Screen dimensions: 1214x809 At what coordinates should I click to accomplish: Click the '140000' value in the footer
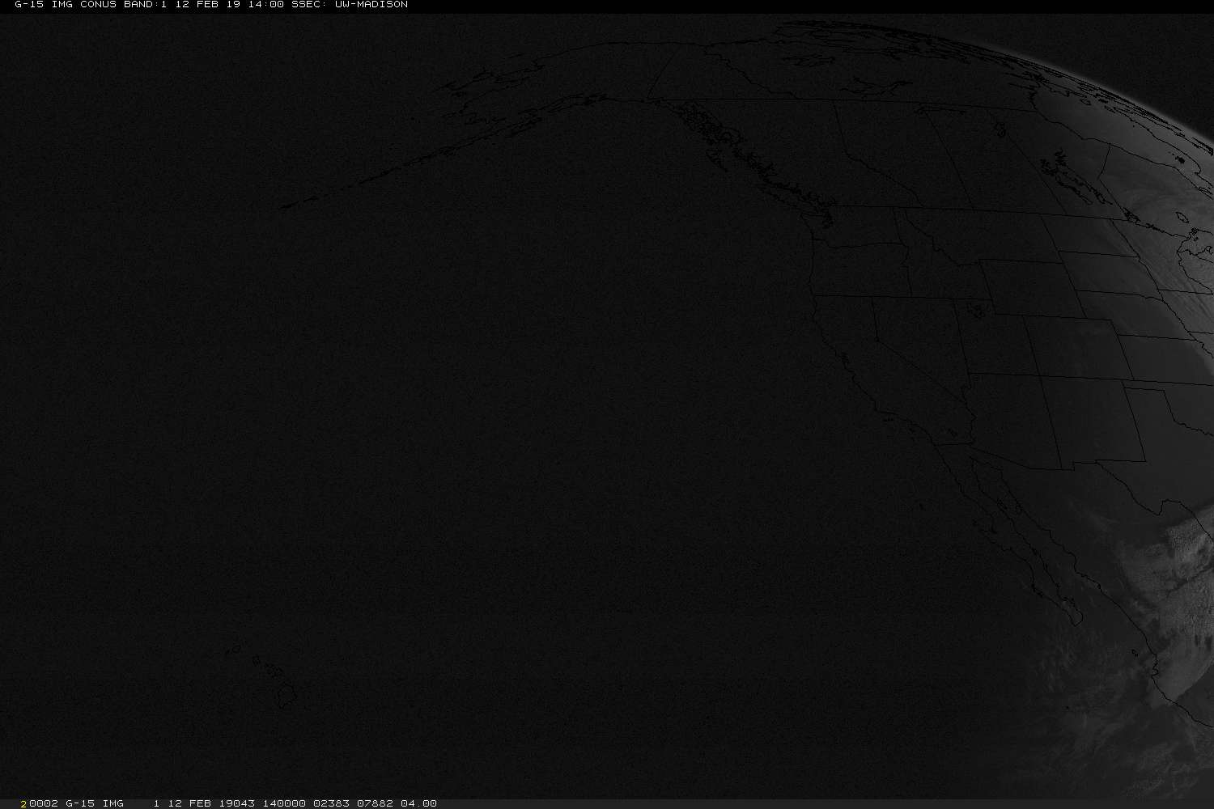coord(284,803)
